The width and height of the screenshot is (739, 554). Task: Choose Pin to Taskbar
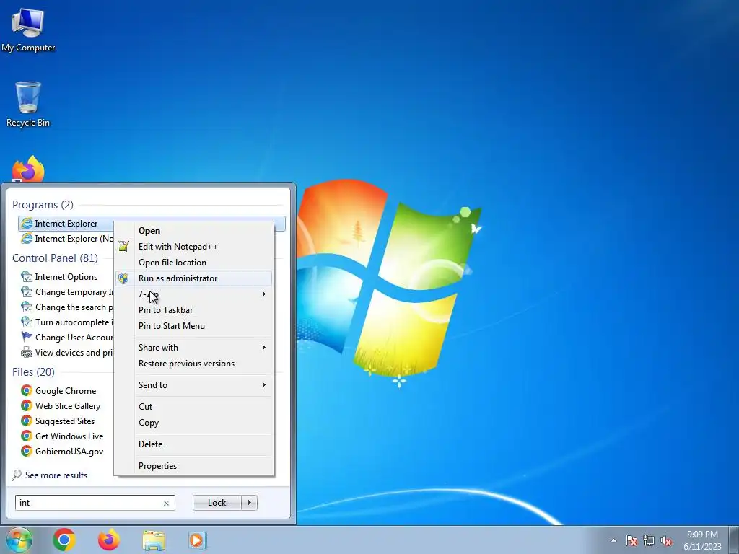(193, 310)
